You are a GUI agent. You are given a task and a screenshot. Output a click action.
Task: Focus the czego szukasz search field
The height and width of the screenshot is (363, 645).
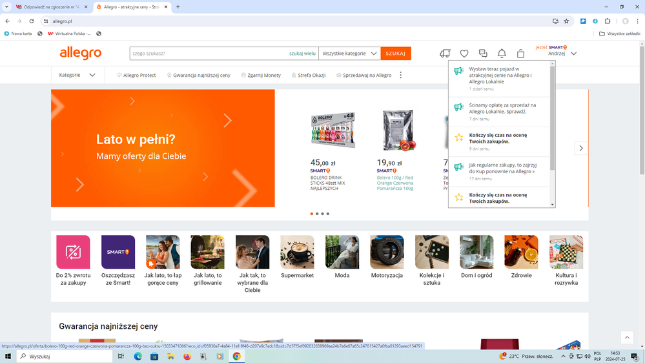pos(209,54)
